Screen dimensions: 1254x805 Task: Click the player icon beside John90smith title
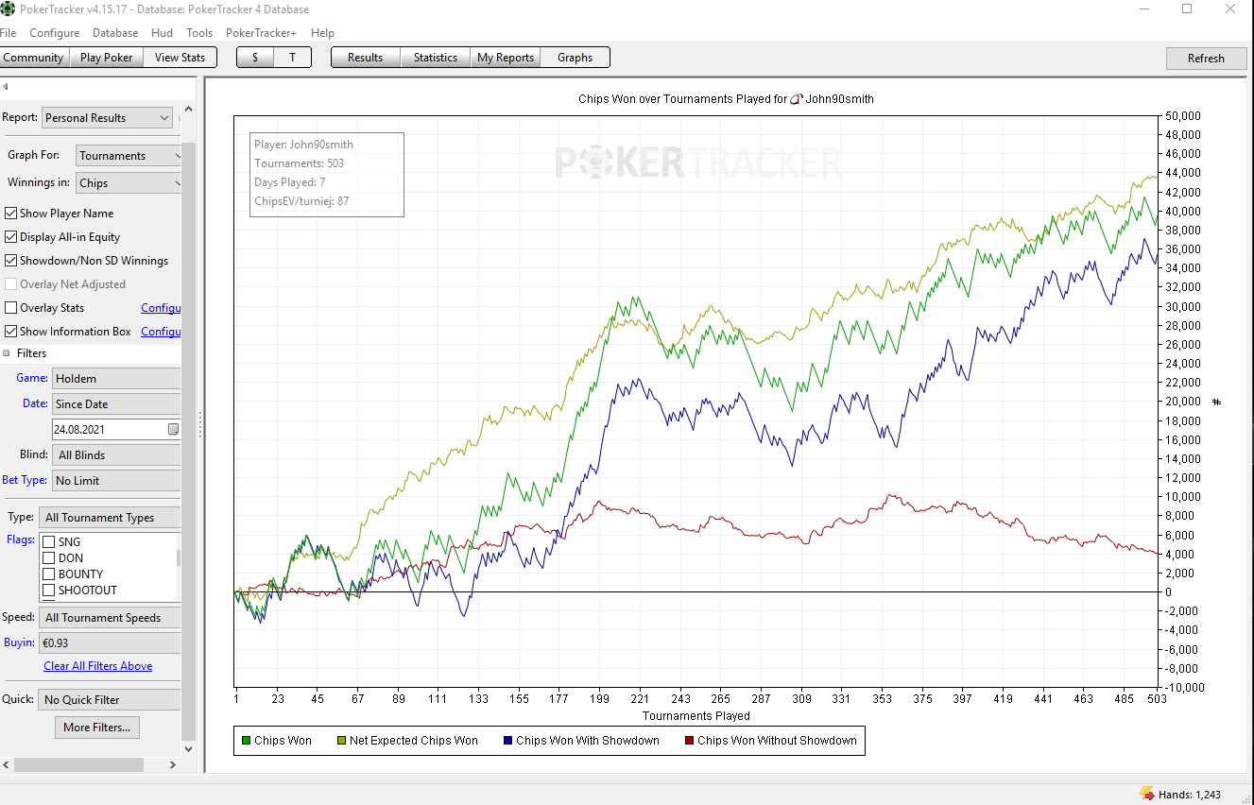(796, 99)
